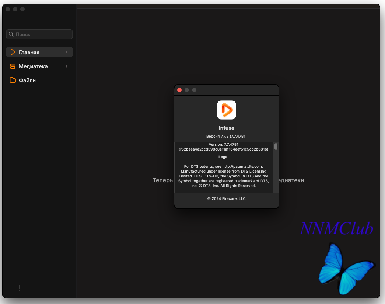Click the Version: 7.7.4781 line

tap(223, 144)
